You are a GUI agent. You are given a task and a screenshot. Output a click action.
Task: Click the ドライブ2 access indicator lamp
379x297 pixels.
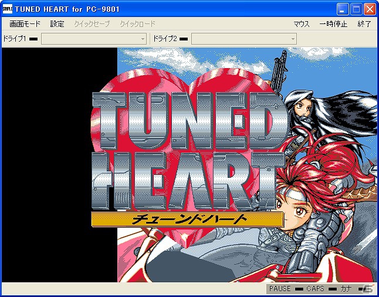pos(184,39)
